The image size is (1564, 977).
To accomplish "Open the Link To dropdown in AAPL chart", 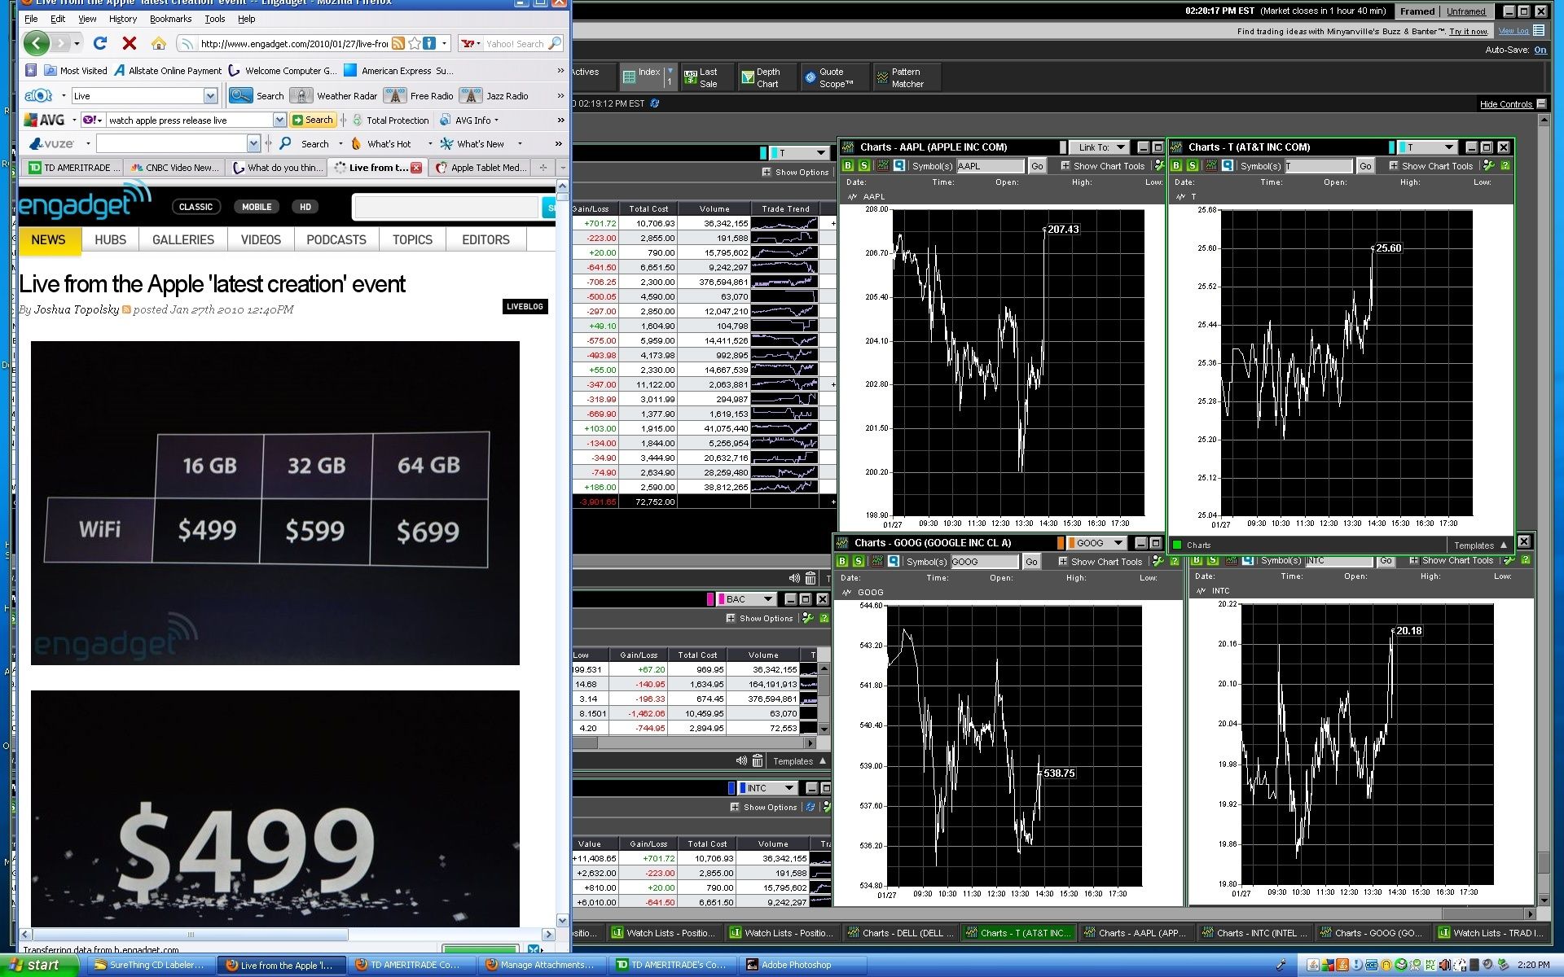I will (x=1101, y=147).
